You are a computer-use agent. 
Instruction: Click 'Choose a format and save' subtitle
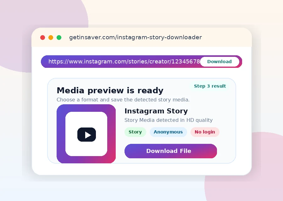coord(123,100)
